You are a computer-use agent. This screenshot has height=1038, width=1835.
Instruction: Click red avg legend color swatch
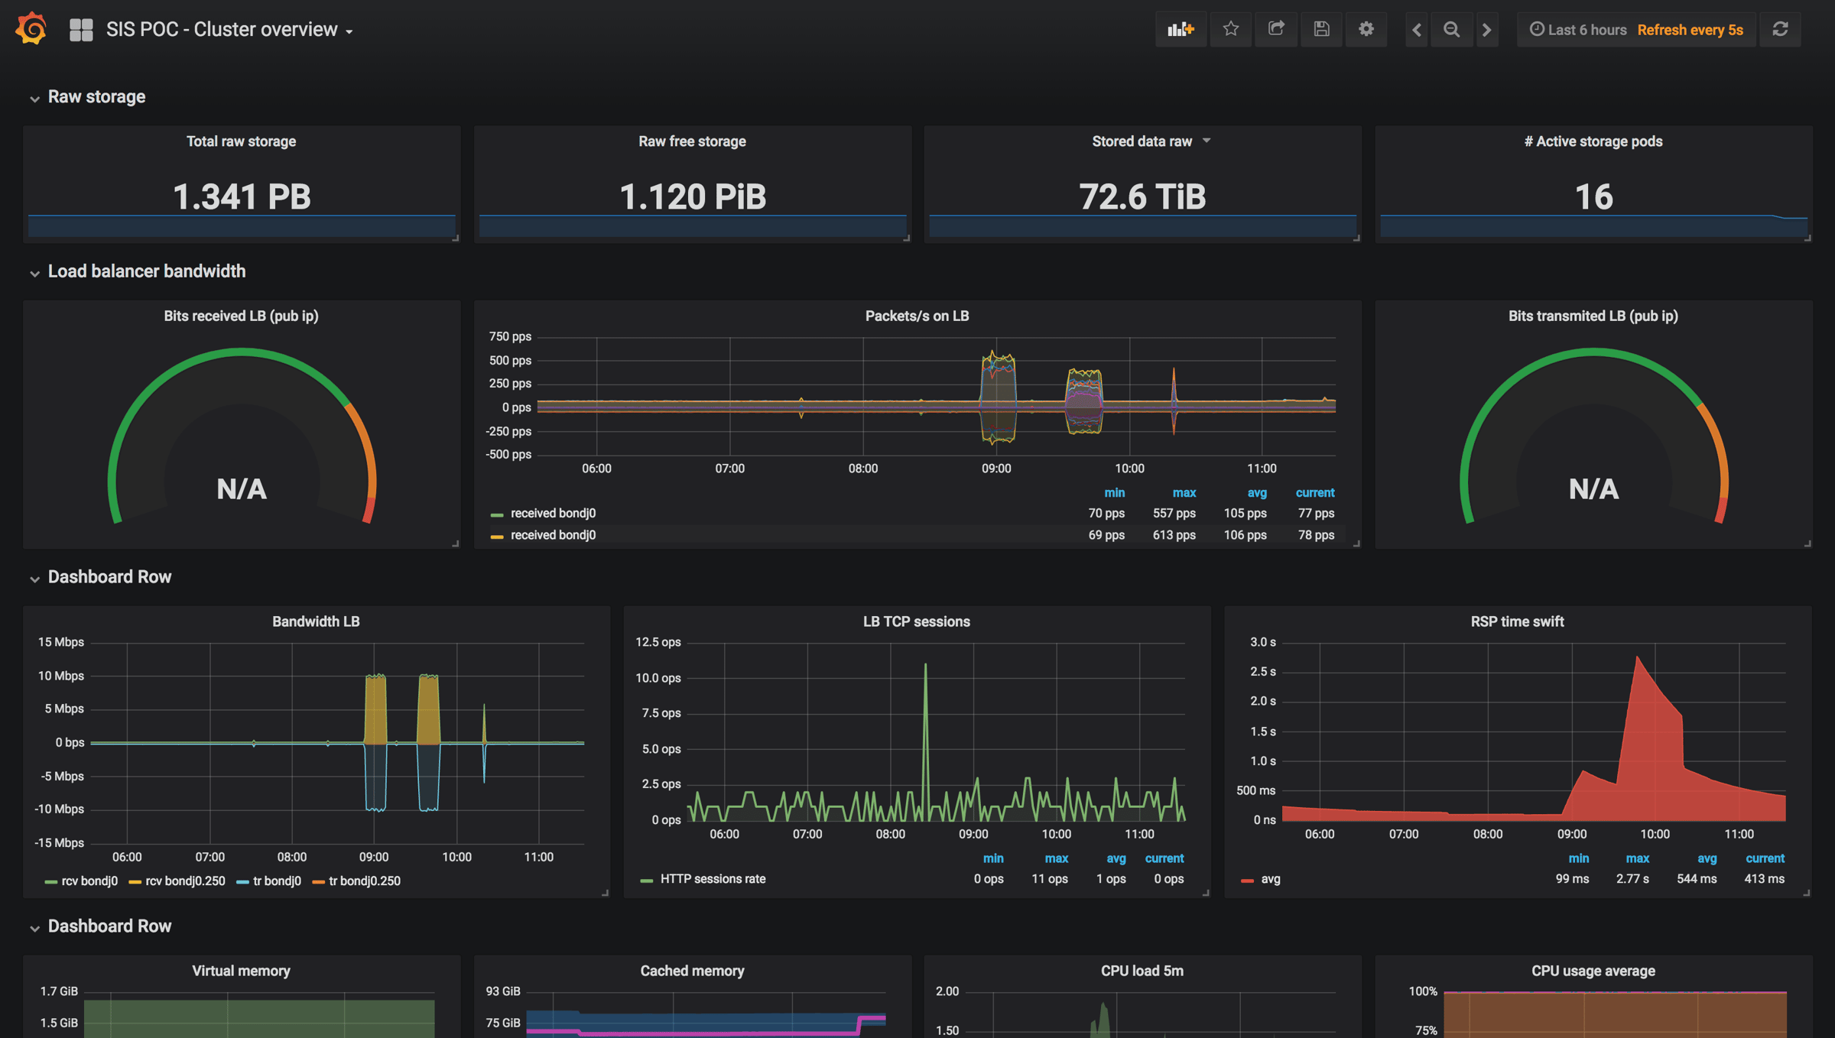1247,880
